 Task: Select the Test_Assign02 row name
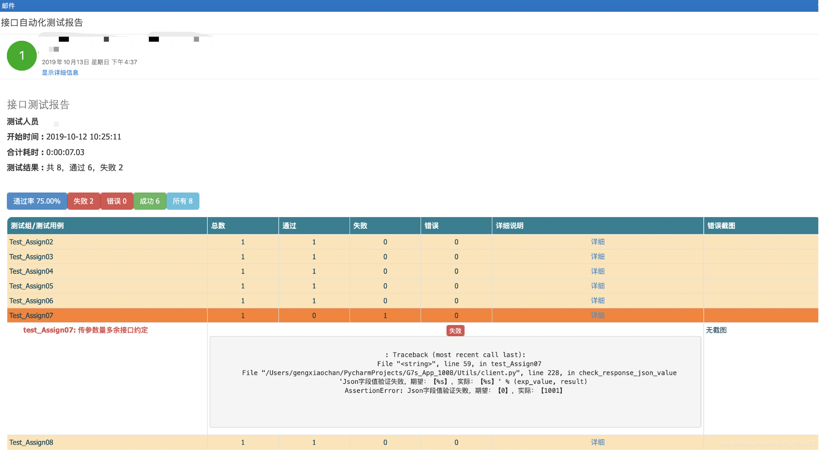(x=31, y=242)
